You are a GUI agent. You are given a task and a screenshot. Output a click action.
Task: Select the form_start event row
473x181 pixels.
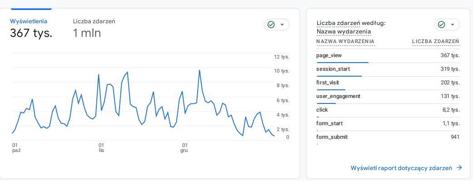tap(388, 123)
